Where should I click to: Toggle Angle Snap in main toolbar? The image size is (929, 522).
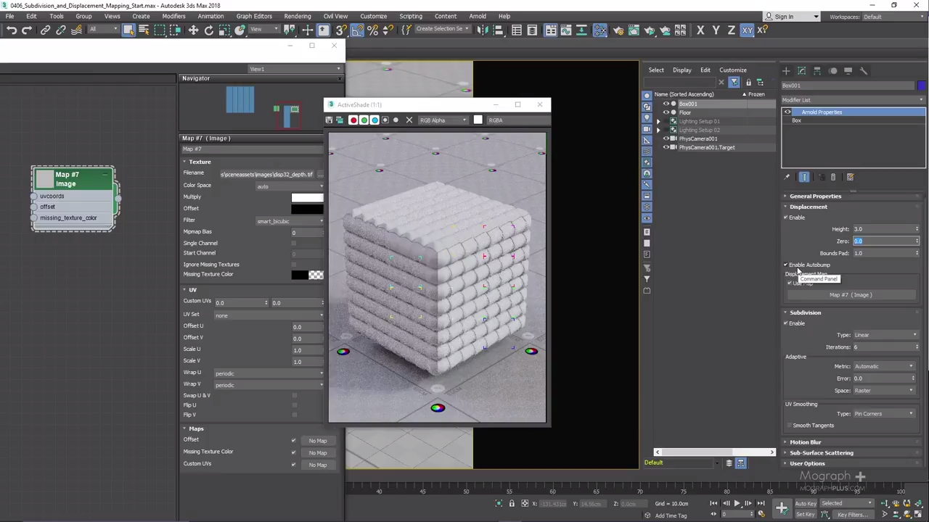click(357, 30)
